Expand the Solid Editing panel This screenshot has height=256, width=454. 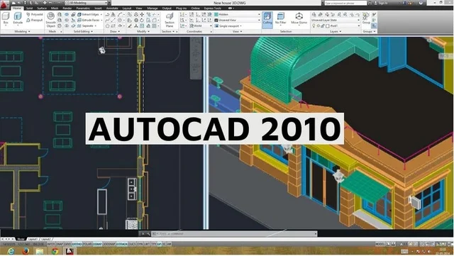tap(83, 31)
